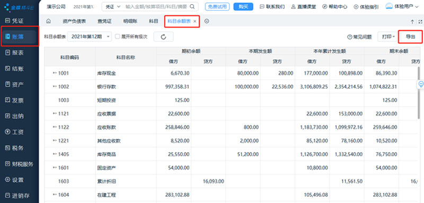Toggle the fullscreen icon at top right
The height and width of the screenshot is (203, 424).
coord(420,22)
